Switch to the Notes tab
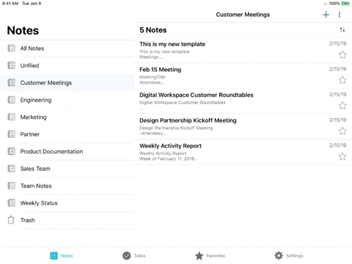This screenshot has width=352, height=264. click(62, 256)
